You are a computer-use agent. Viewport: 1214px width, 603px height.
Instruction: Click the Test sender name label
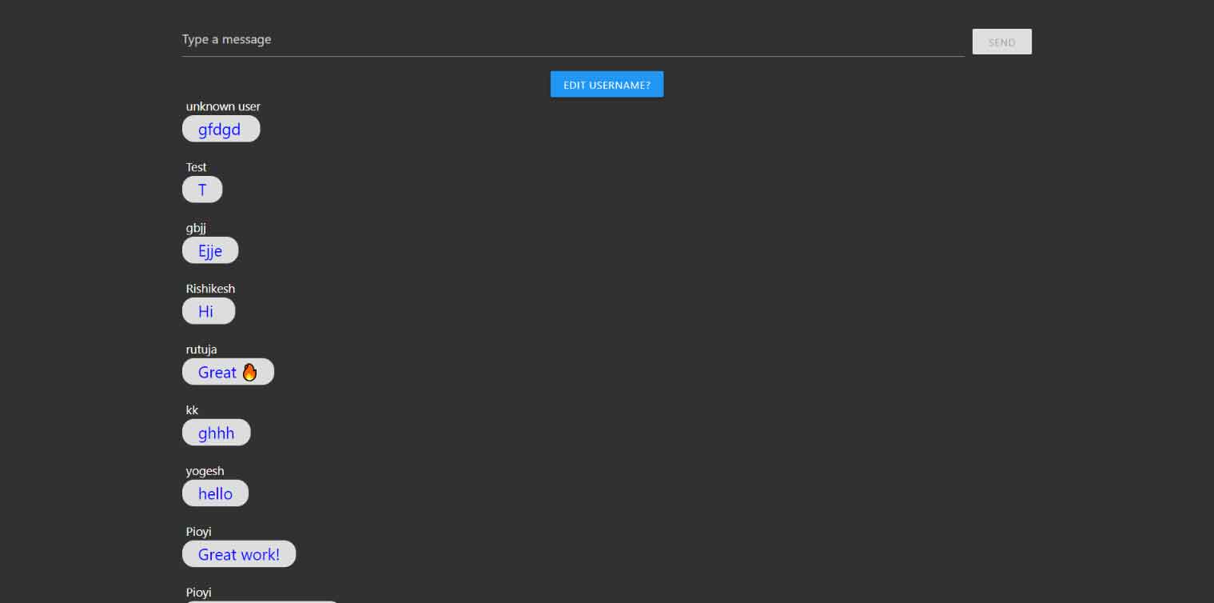tap(197, 167)
